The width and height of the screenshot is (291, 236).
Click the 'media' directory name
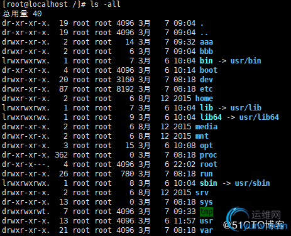[x=206, y=127]
